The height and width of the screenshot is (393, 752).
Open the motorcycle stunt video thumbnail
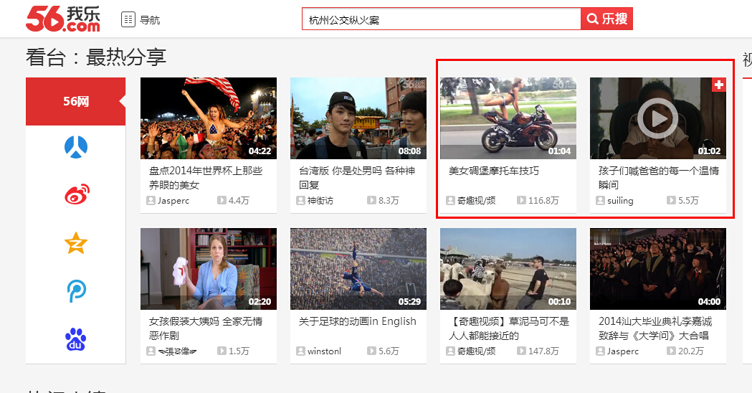(508, 118)
